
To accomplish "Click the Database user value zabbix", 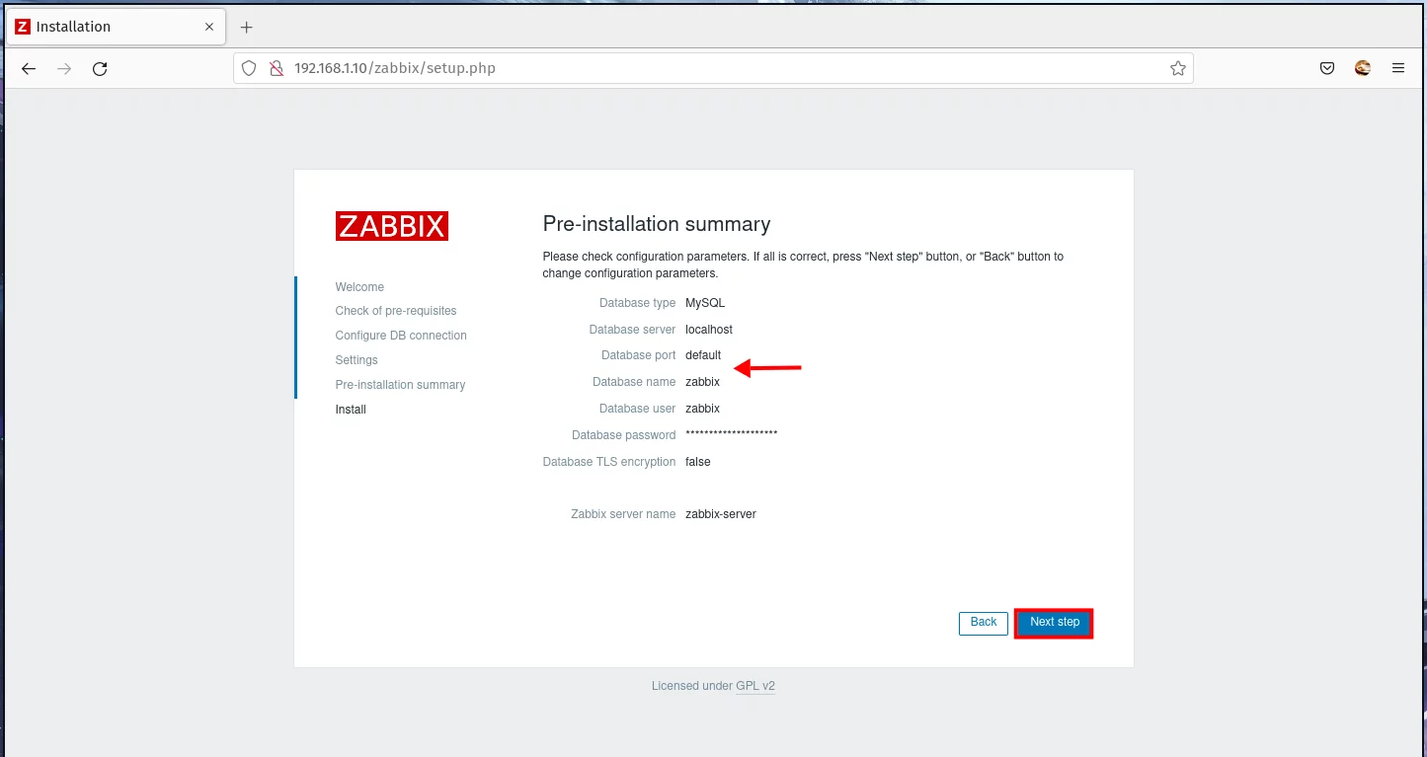I will coord(702,409).
